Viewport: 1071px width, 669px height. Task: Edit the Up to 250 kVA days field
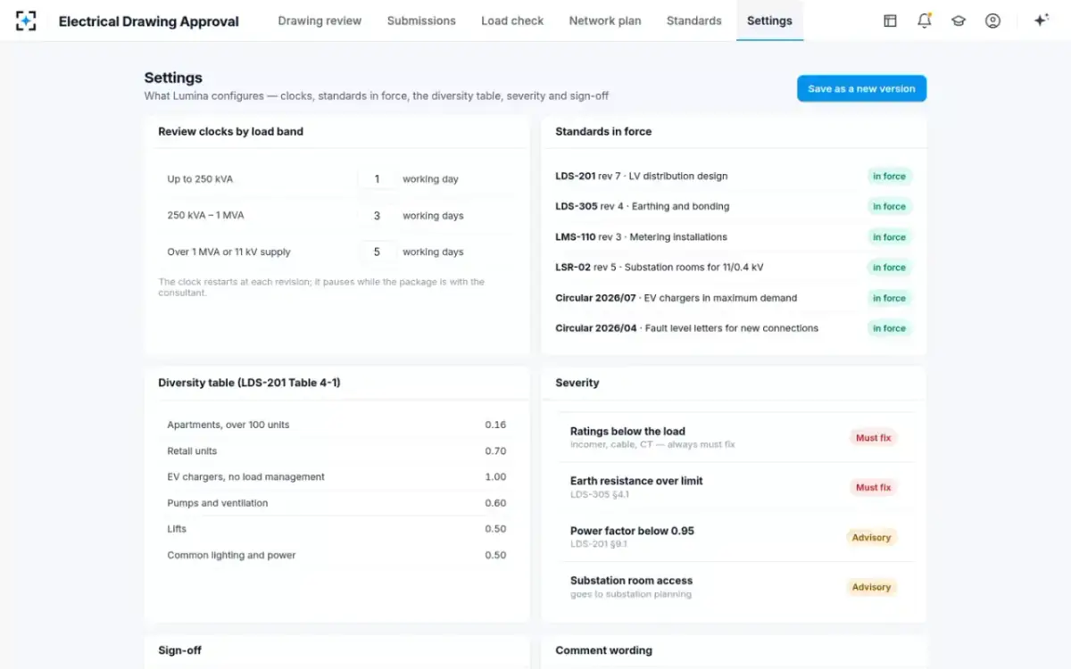tap(377, 179)
